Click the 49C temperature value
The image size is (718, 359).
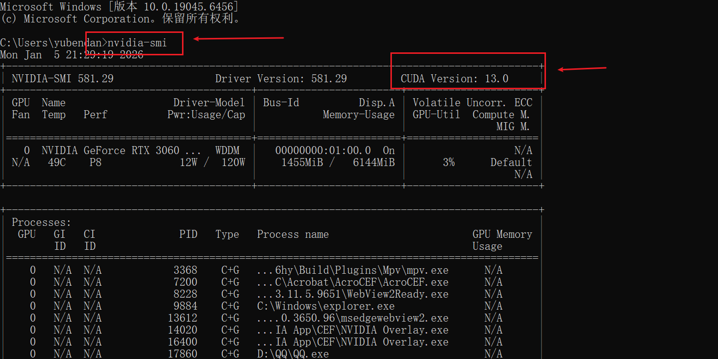[56, 163]
